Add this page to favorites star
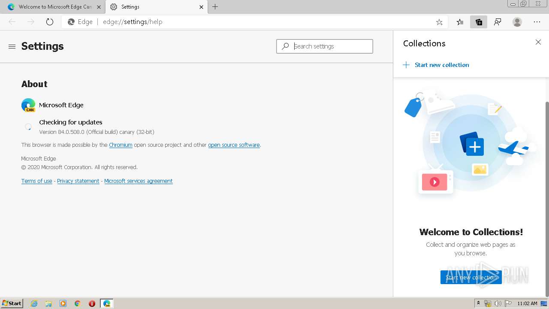 439,22
